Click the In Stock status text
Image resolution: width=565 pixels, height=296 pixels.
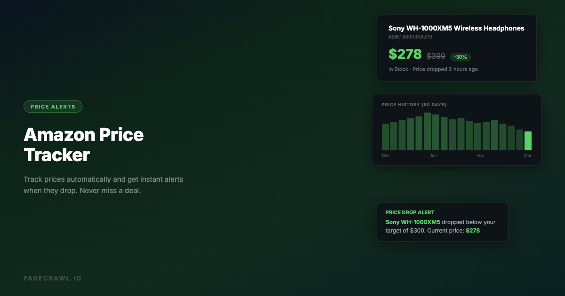[x=398, y=69]
